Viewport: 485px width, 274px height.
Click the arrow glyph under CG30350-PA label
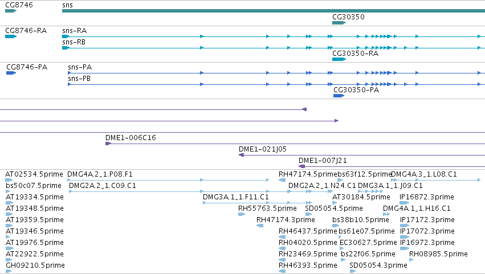click(x=339, y=96)
